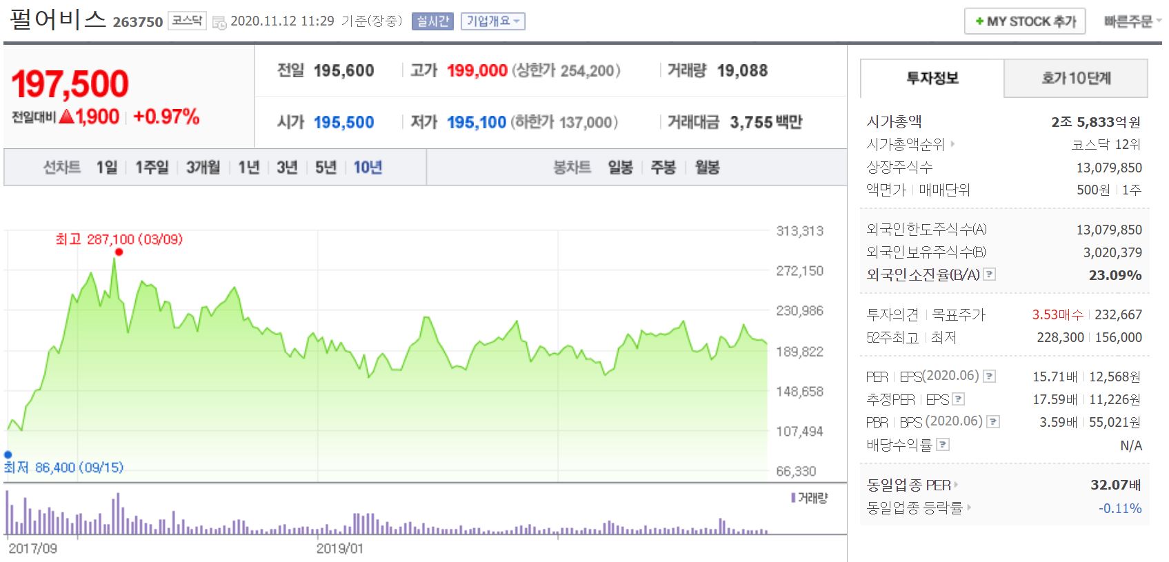Click the 저가 195,100 value

click(x=477, y=122)
